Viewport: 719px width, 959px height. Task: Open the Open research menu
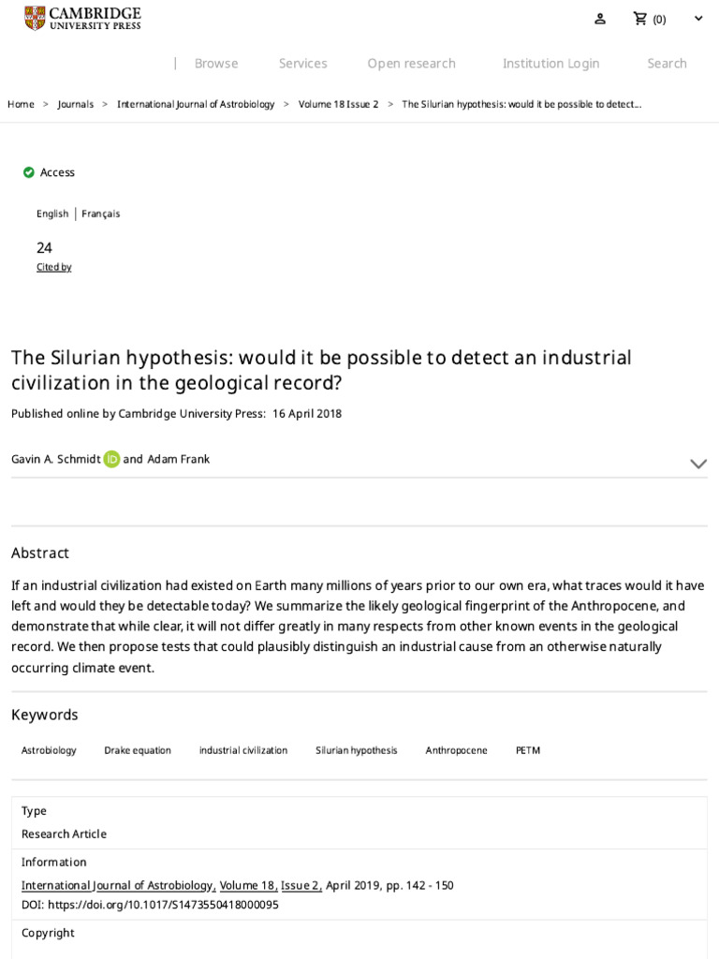pyautogui.click(x=411, y=64)
